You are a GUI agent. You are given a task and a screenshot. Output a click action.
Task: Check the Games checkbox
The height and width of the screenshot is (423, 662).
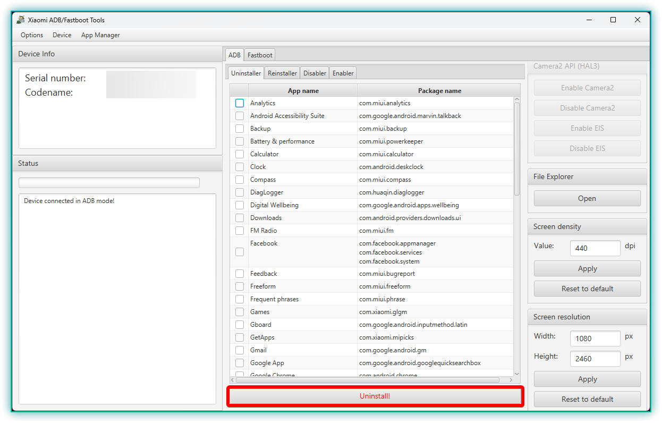pos(240,312)
